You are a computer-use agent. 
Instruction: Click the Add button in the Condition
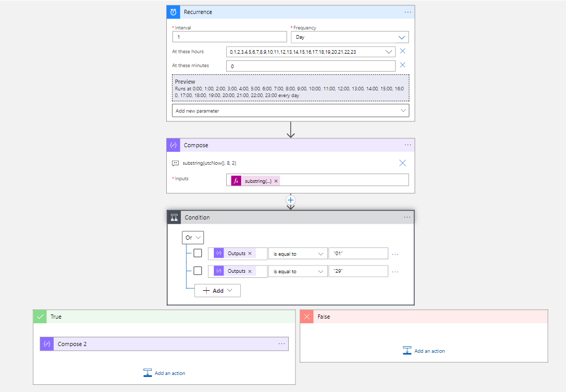[217, 290]
